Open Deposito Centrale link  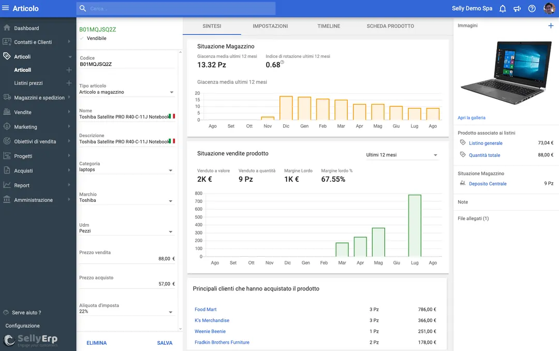pyautogui.click(x=488, y=184)
